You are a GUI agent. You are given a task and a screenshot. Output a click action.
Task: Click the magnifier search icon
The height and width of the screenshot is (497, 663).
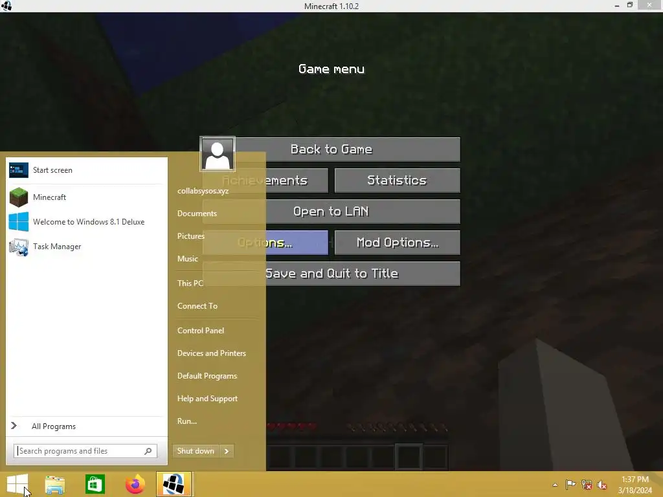148,451
